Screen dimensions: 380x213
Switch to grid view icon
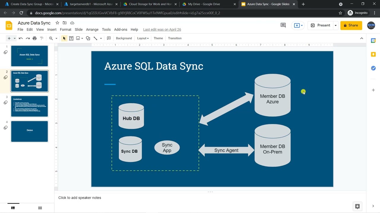40,208
